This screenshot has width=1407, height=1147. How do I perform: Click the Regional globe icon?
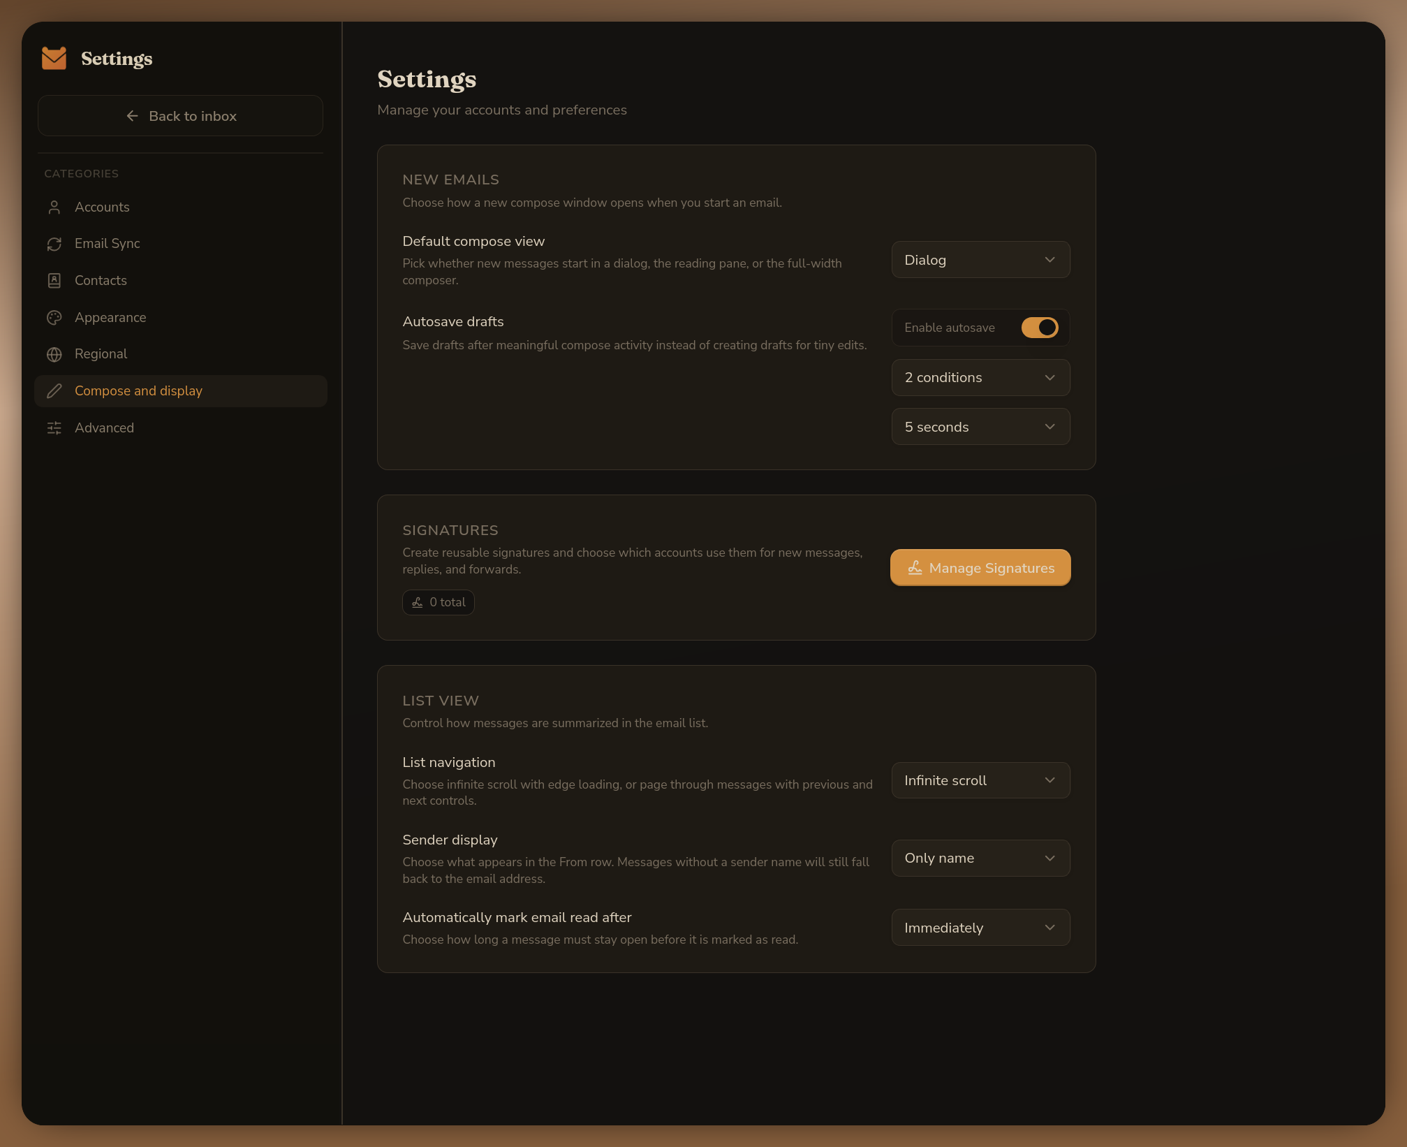[54, 354]
